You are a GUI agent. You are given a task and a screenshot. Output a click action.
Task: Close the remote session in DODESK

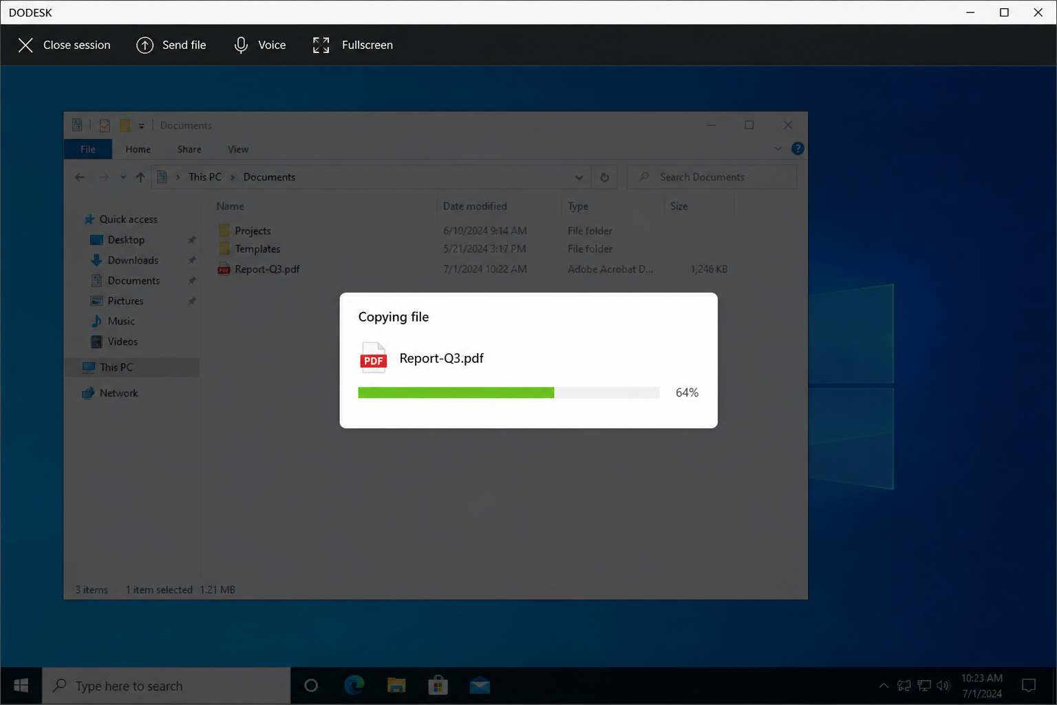64,45
